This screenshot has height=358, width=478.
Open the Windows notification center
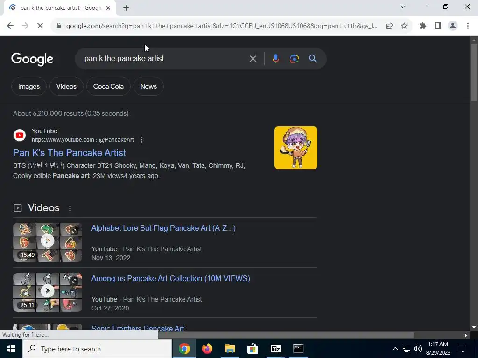pos(463,349)
